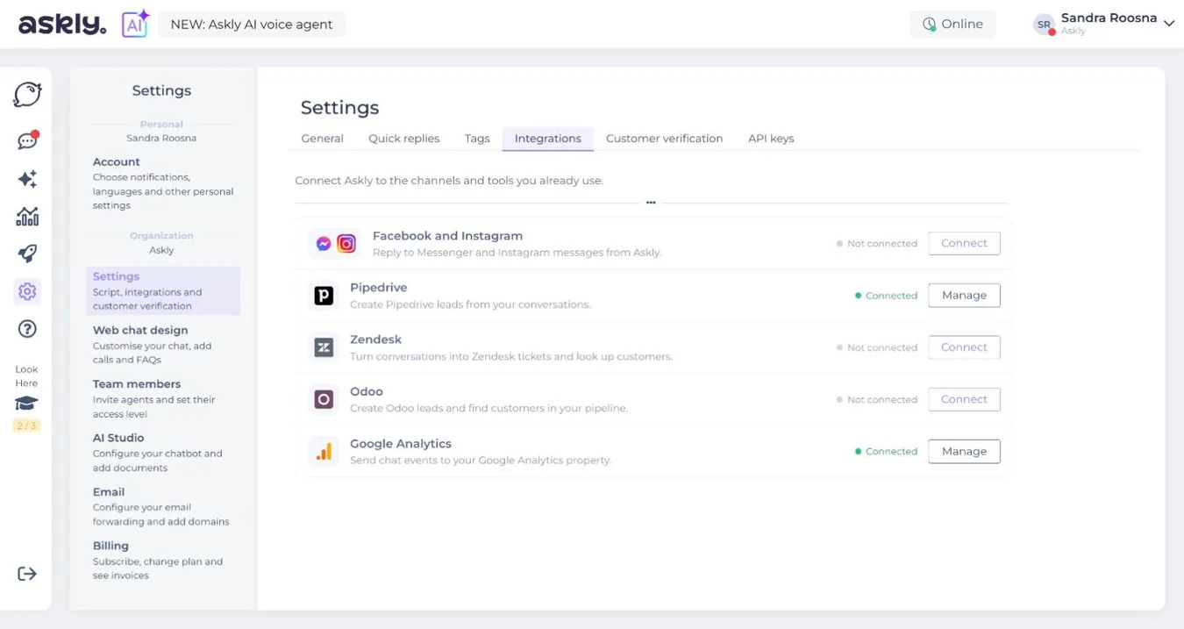Click the Google Analytics integration name
Image resolution: width=1184 pixels, height=629 pixels.
coord(401,444)
